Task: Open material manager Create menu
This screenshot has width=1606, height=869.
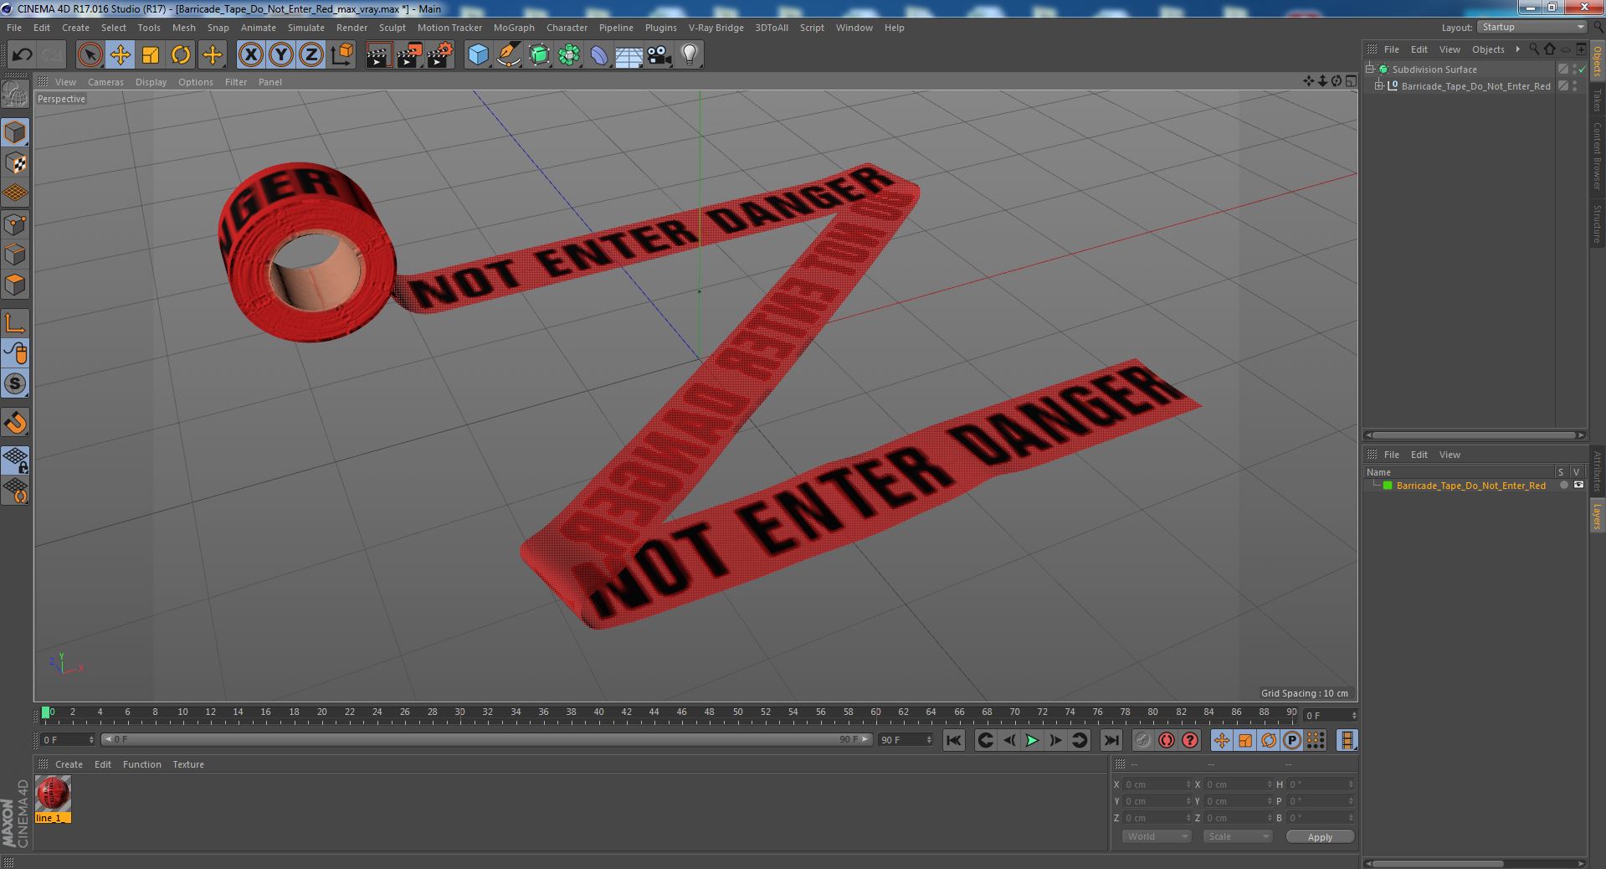Action: (69, 764)
